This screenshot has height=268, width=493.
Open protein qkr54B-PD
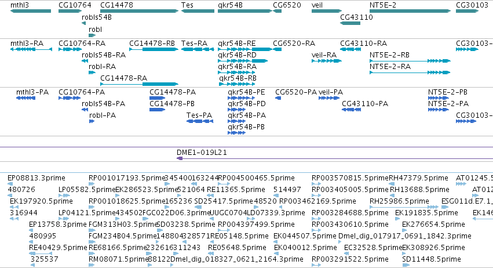(237, 110)
